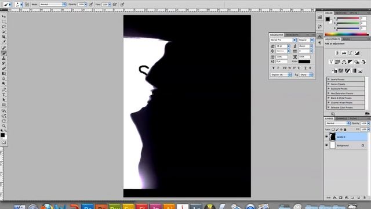Switch to the Styles tab
The height and width of the screenshot is (209, 371).
point(353,13)
